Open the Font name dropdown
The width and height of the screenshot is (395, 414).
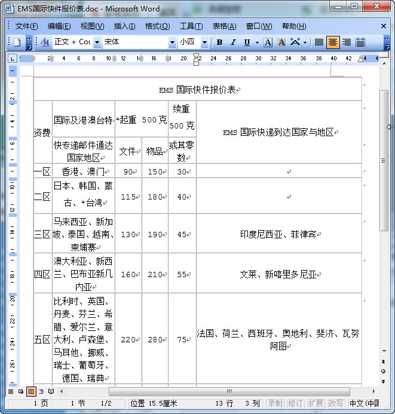pos(172,42)
